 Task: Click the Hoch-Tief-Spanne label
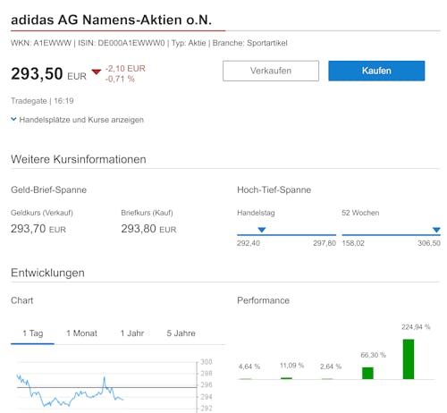(274, 190)
